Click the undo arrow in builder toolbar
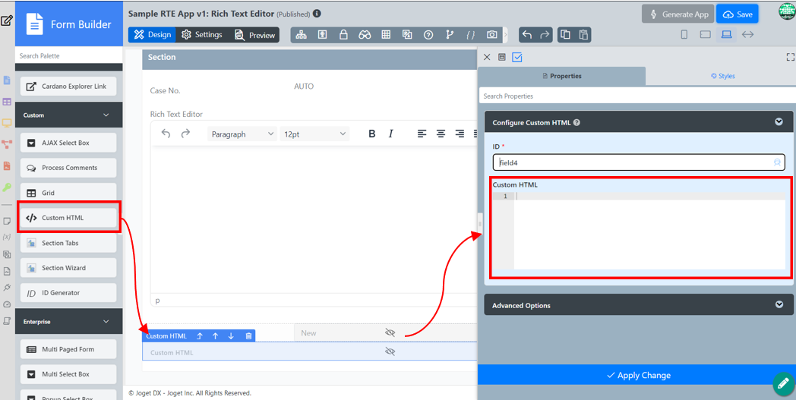Viewport: 796px width, 400px height. tap(527, 35)
